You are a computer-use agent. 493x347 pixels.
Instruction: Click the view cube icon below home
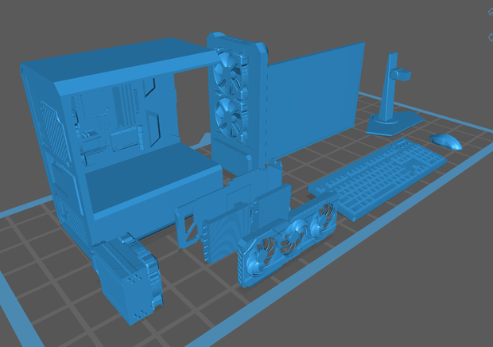click(x=491, y=37)
